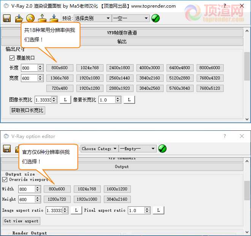Click Width input field

tap(27, 189)
